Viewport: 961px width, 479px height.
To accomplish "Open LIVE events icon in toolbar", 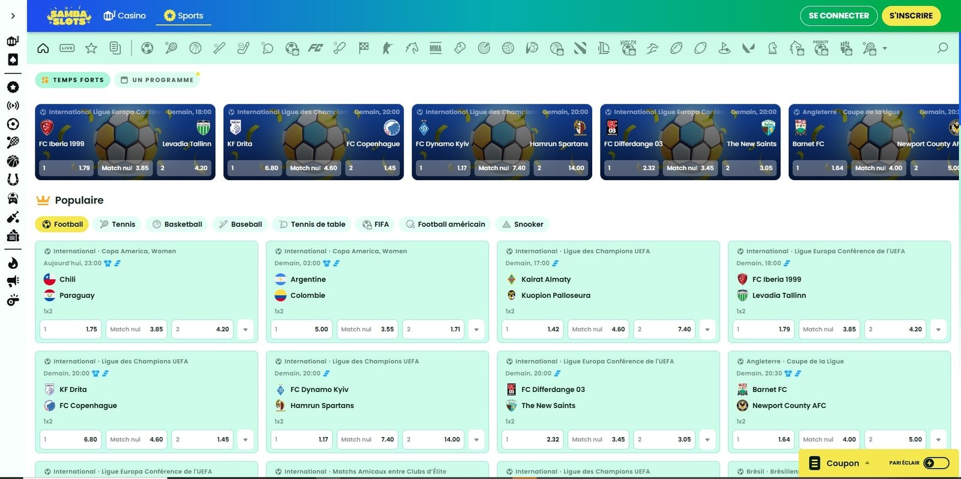I will pos(67,48).
